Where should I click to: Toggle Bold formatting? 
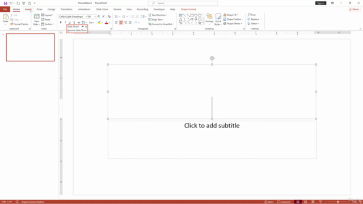pyautogui.click(x=61, y=23)
